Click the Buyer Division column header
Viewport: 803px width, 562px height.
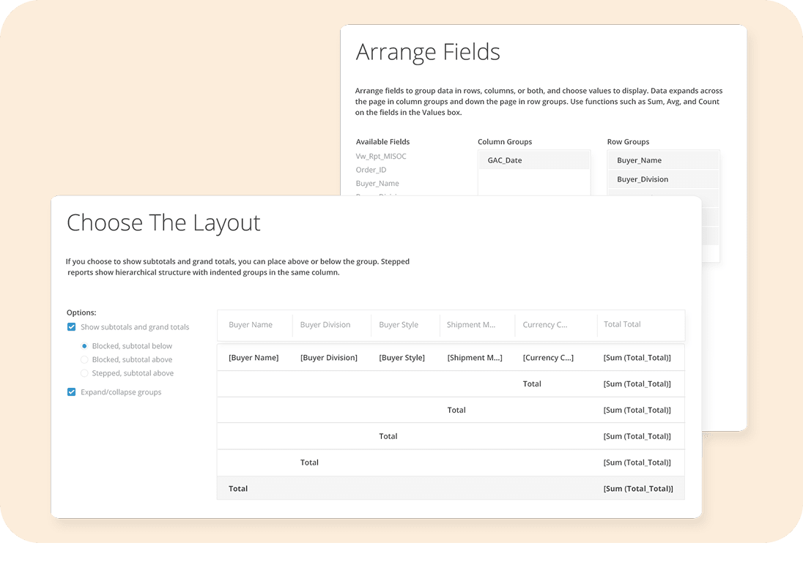coord(325,325)
